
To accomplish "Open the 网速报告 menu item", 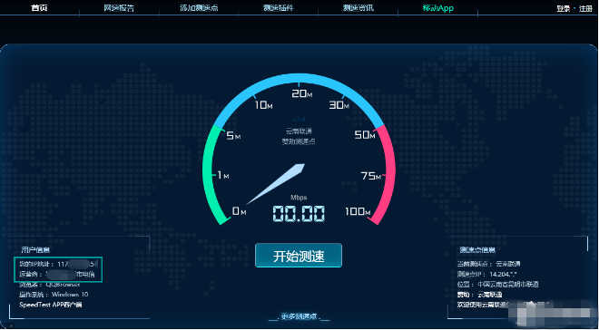I will point(119,7).
